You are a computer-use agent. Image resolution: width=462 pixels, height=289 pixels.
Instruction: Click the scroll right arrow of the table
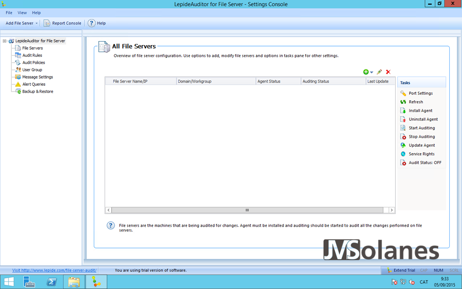tap(392, 210)
